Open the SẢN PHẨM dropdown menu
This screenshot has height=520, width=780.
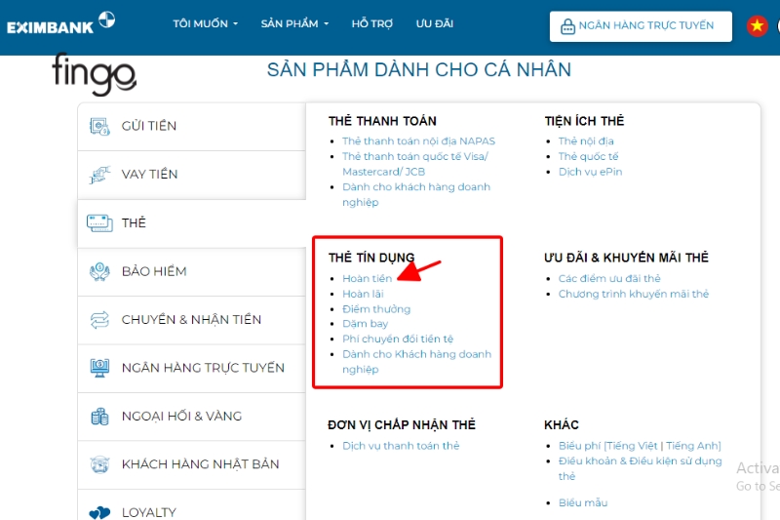[x=294, y=23]
